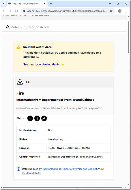Image resolution: width=131 pixels, height=190 pixels.
Task: Select the 'FIRE' category label in the header
Action: (x=27, y=82)
